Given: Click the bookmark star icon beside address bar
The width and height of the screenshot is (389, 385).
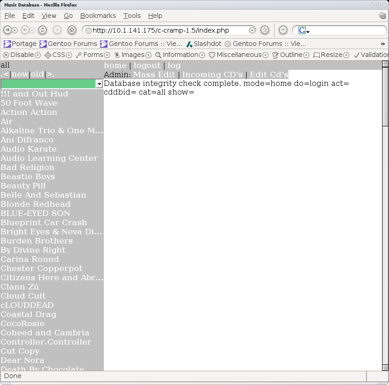Looking at the screenshot, I should pos(265,30).
